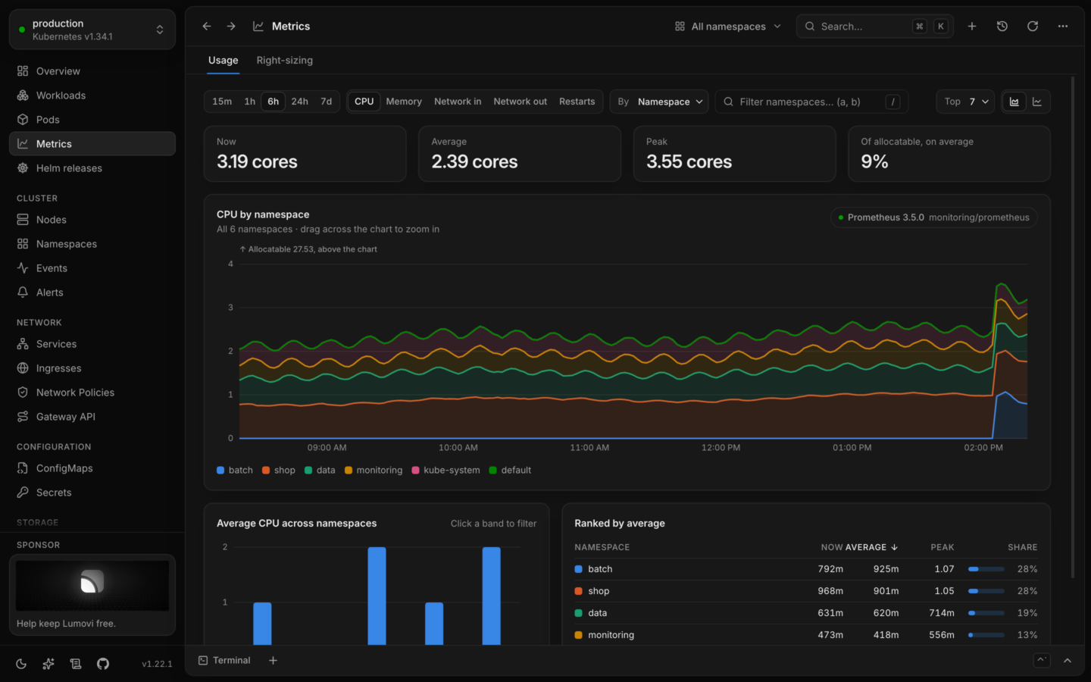Click the sponsor thumbnail image
1091x682 pixels.
[x=92, y=586]
